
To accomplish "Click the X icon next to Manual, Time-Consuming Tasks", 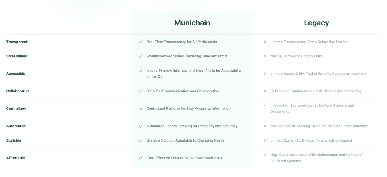I will tap(265, 56).
